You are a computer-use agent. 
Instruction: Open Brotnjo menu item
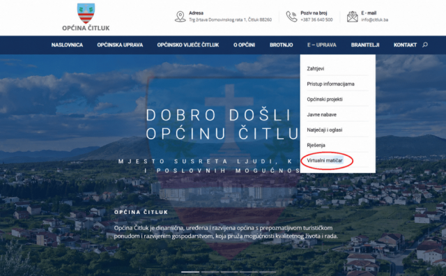click(x=282, y=45)
